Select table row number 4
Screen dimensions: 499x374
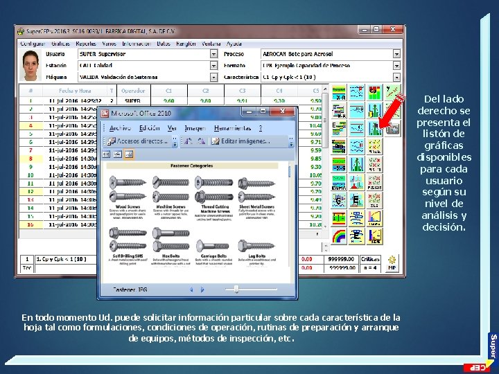pos(31,125)
